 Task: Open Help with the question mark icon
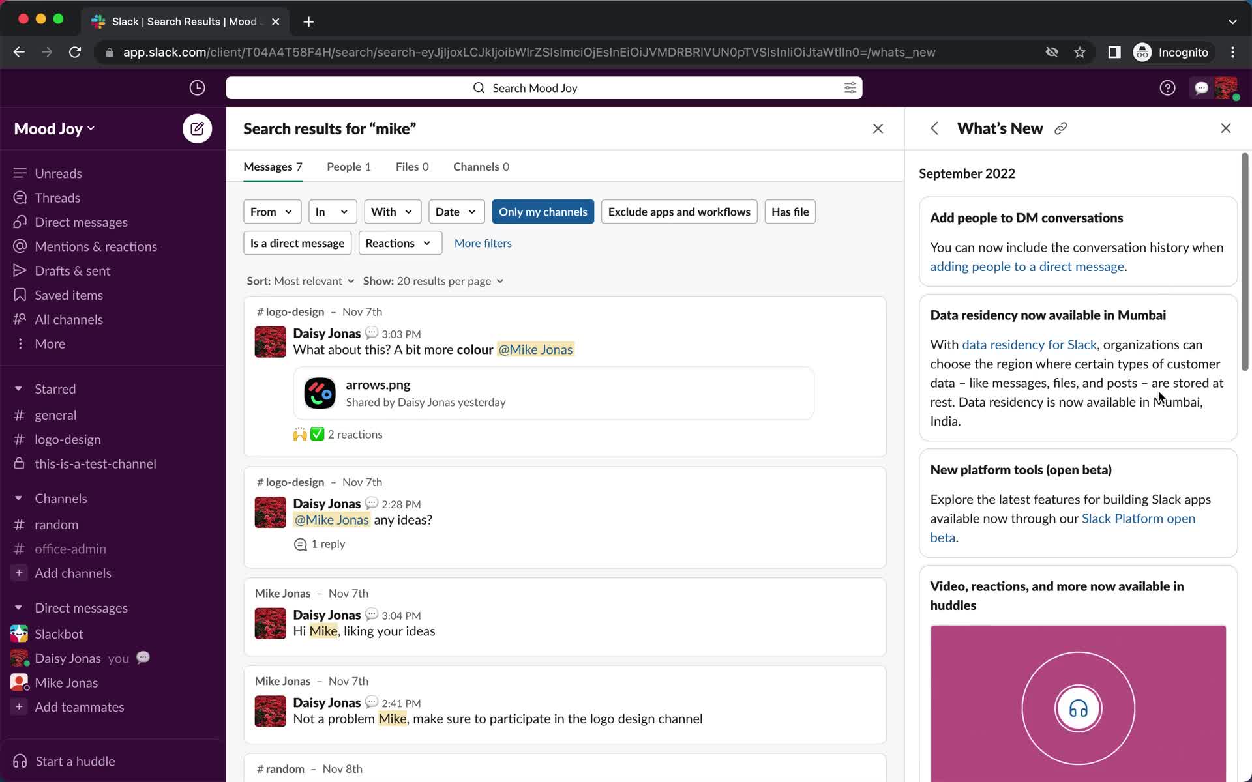click(1167, 87)
